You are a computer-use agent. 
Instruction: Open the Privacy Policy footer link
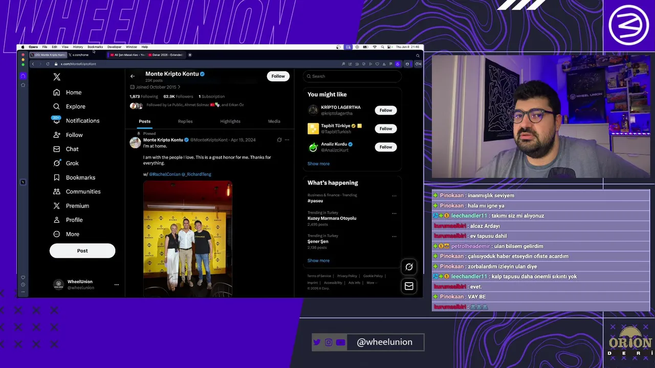coord(347,276)
